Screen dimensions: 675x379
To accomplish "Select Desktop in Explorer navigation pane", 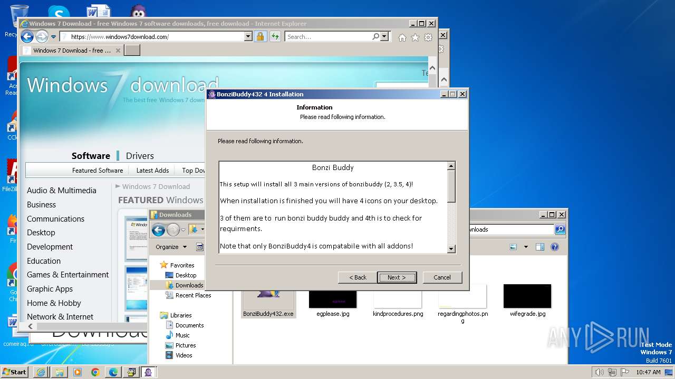I will (x=186, y=275).
